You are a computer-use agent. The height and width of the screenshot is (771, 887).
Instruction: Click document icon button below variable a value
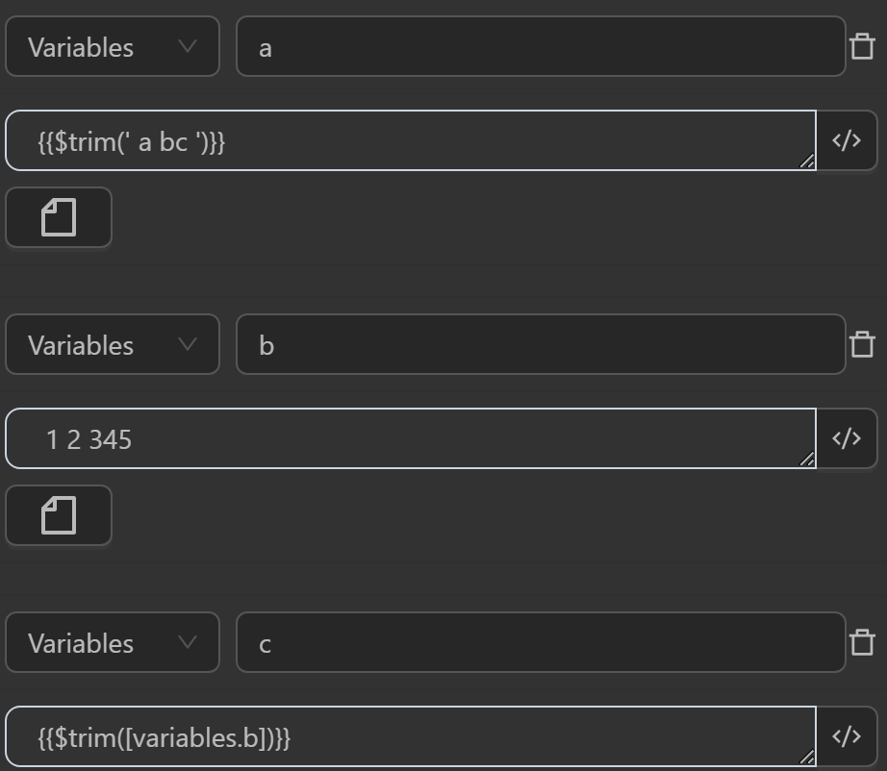(59, 217)
